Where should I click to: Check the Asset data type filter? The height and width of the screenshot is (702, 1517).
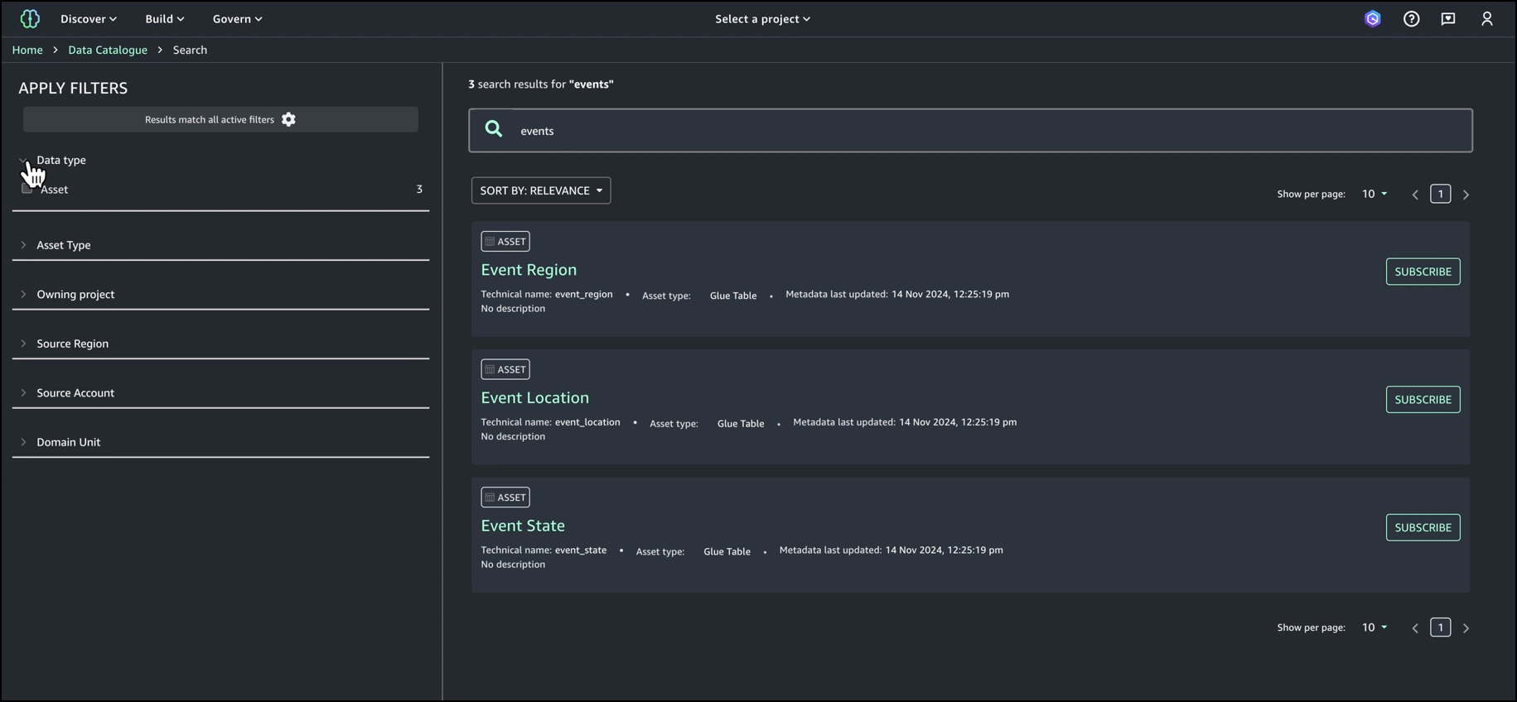27,189
